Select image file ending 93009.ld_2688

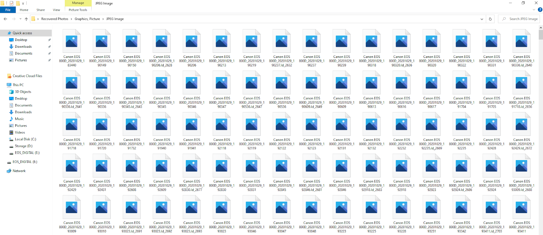tap(522, 173)
